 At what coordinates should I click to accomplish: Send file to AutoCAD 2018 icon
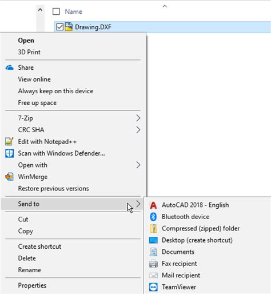(x=153, y=205)
